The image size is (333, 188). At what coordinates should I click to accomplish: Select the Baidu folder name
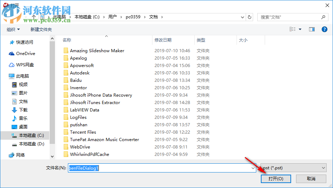pyautogui.click(x=76, y=80)
